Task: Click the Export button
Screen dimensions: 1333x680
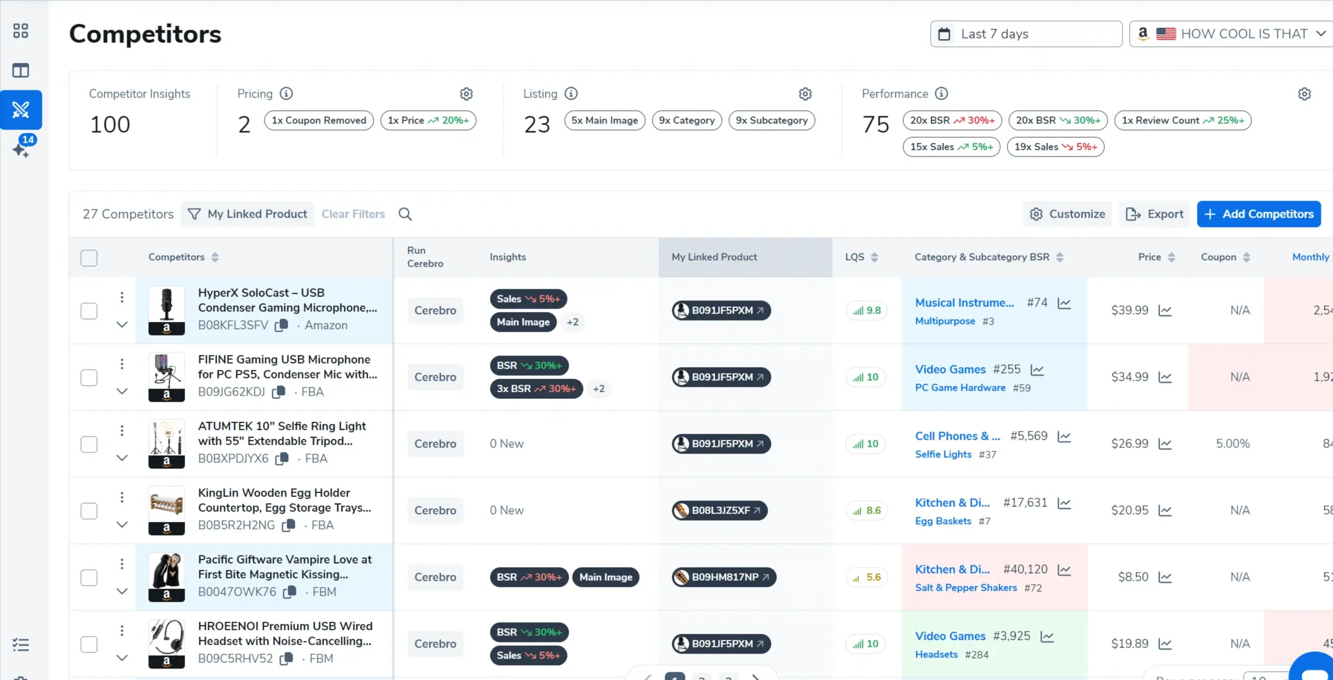Action: 1154,214
